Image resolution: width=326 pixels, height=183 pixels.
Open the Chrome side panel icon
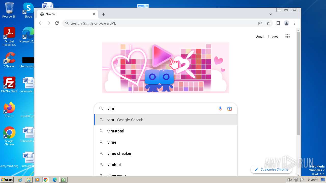(x=278, y=23)
